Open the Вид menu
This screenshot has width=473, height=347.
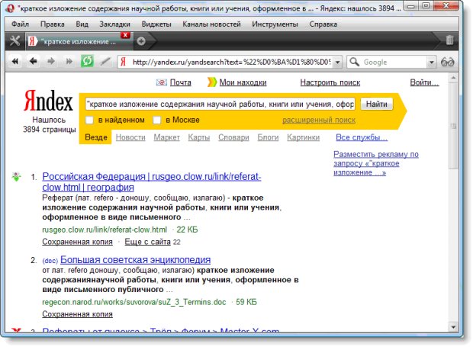coord(82,24)
